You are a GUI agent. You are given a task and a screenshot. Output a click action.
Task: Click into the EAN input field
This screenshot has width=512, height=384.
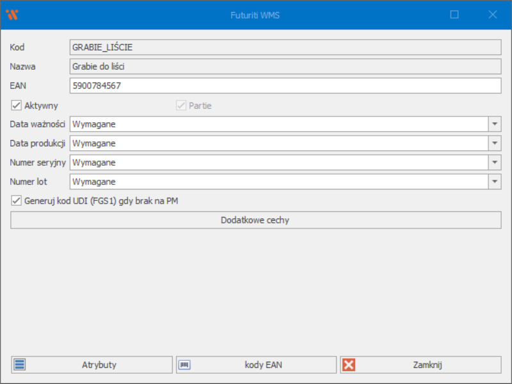pyautogui.click(x=285, y=86)
